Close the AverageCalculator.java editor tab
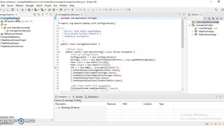Image resolution: width=224 pixels, height=126 pixels. pyautogui.click(x=82, y=14)
